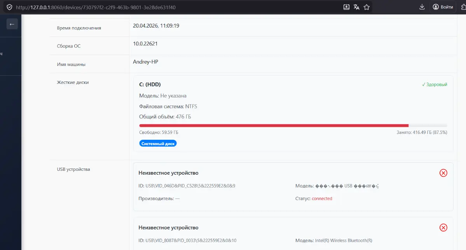Click the Войти account button
The width and height of the screenshot is (466, 250).
click(x=443, y=7)
